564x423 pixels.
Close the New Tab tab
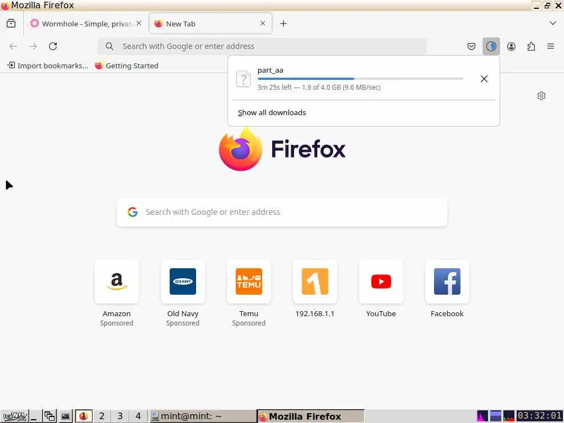click(263, 23)
